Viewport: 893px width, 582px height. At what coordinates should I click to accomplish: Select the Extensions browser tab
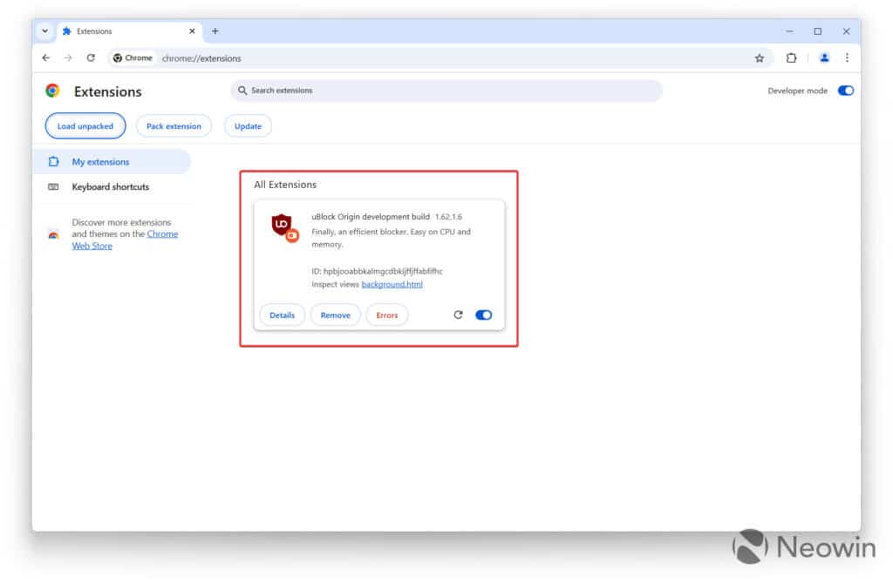(x=128, y=31)
